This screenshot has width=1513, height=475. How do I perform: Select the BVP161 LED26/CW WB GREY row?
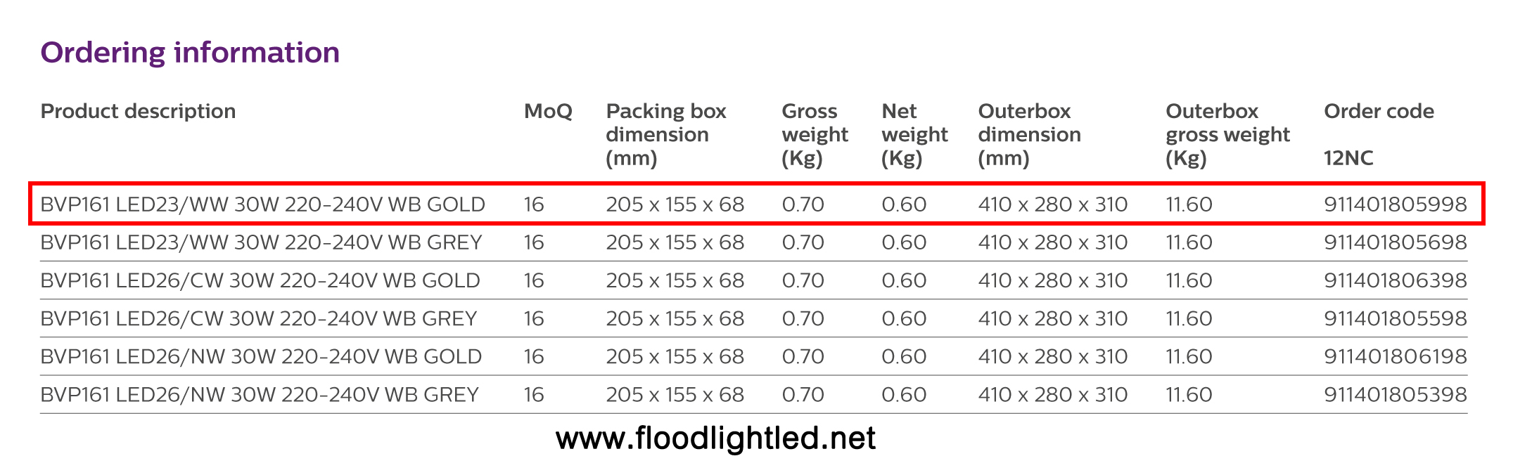click(x=753, y=318)
